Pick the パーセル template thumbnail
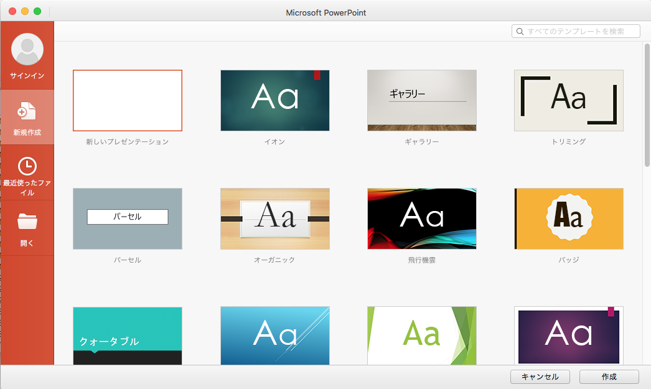 pyautogui.click(x=128, y=219)
